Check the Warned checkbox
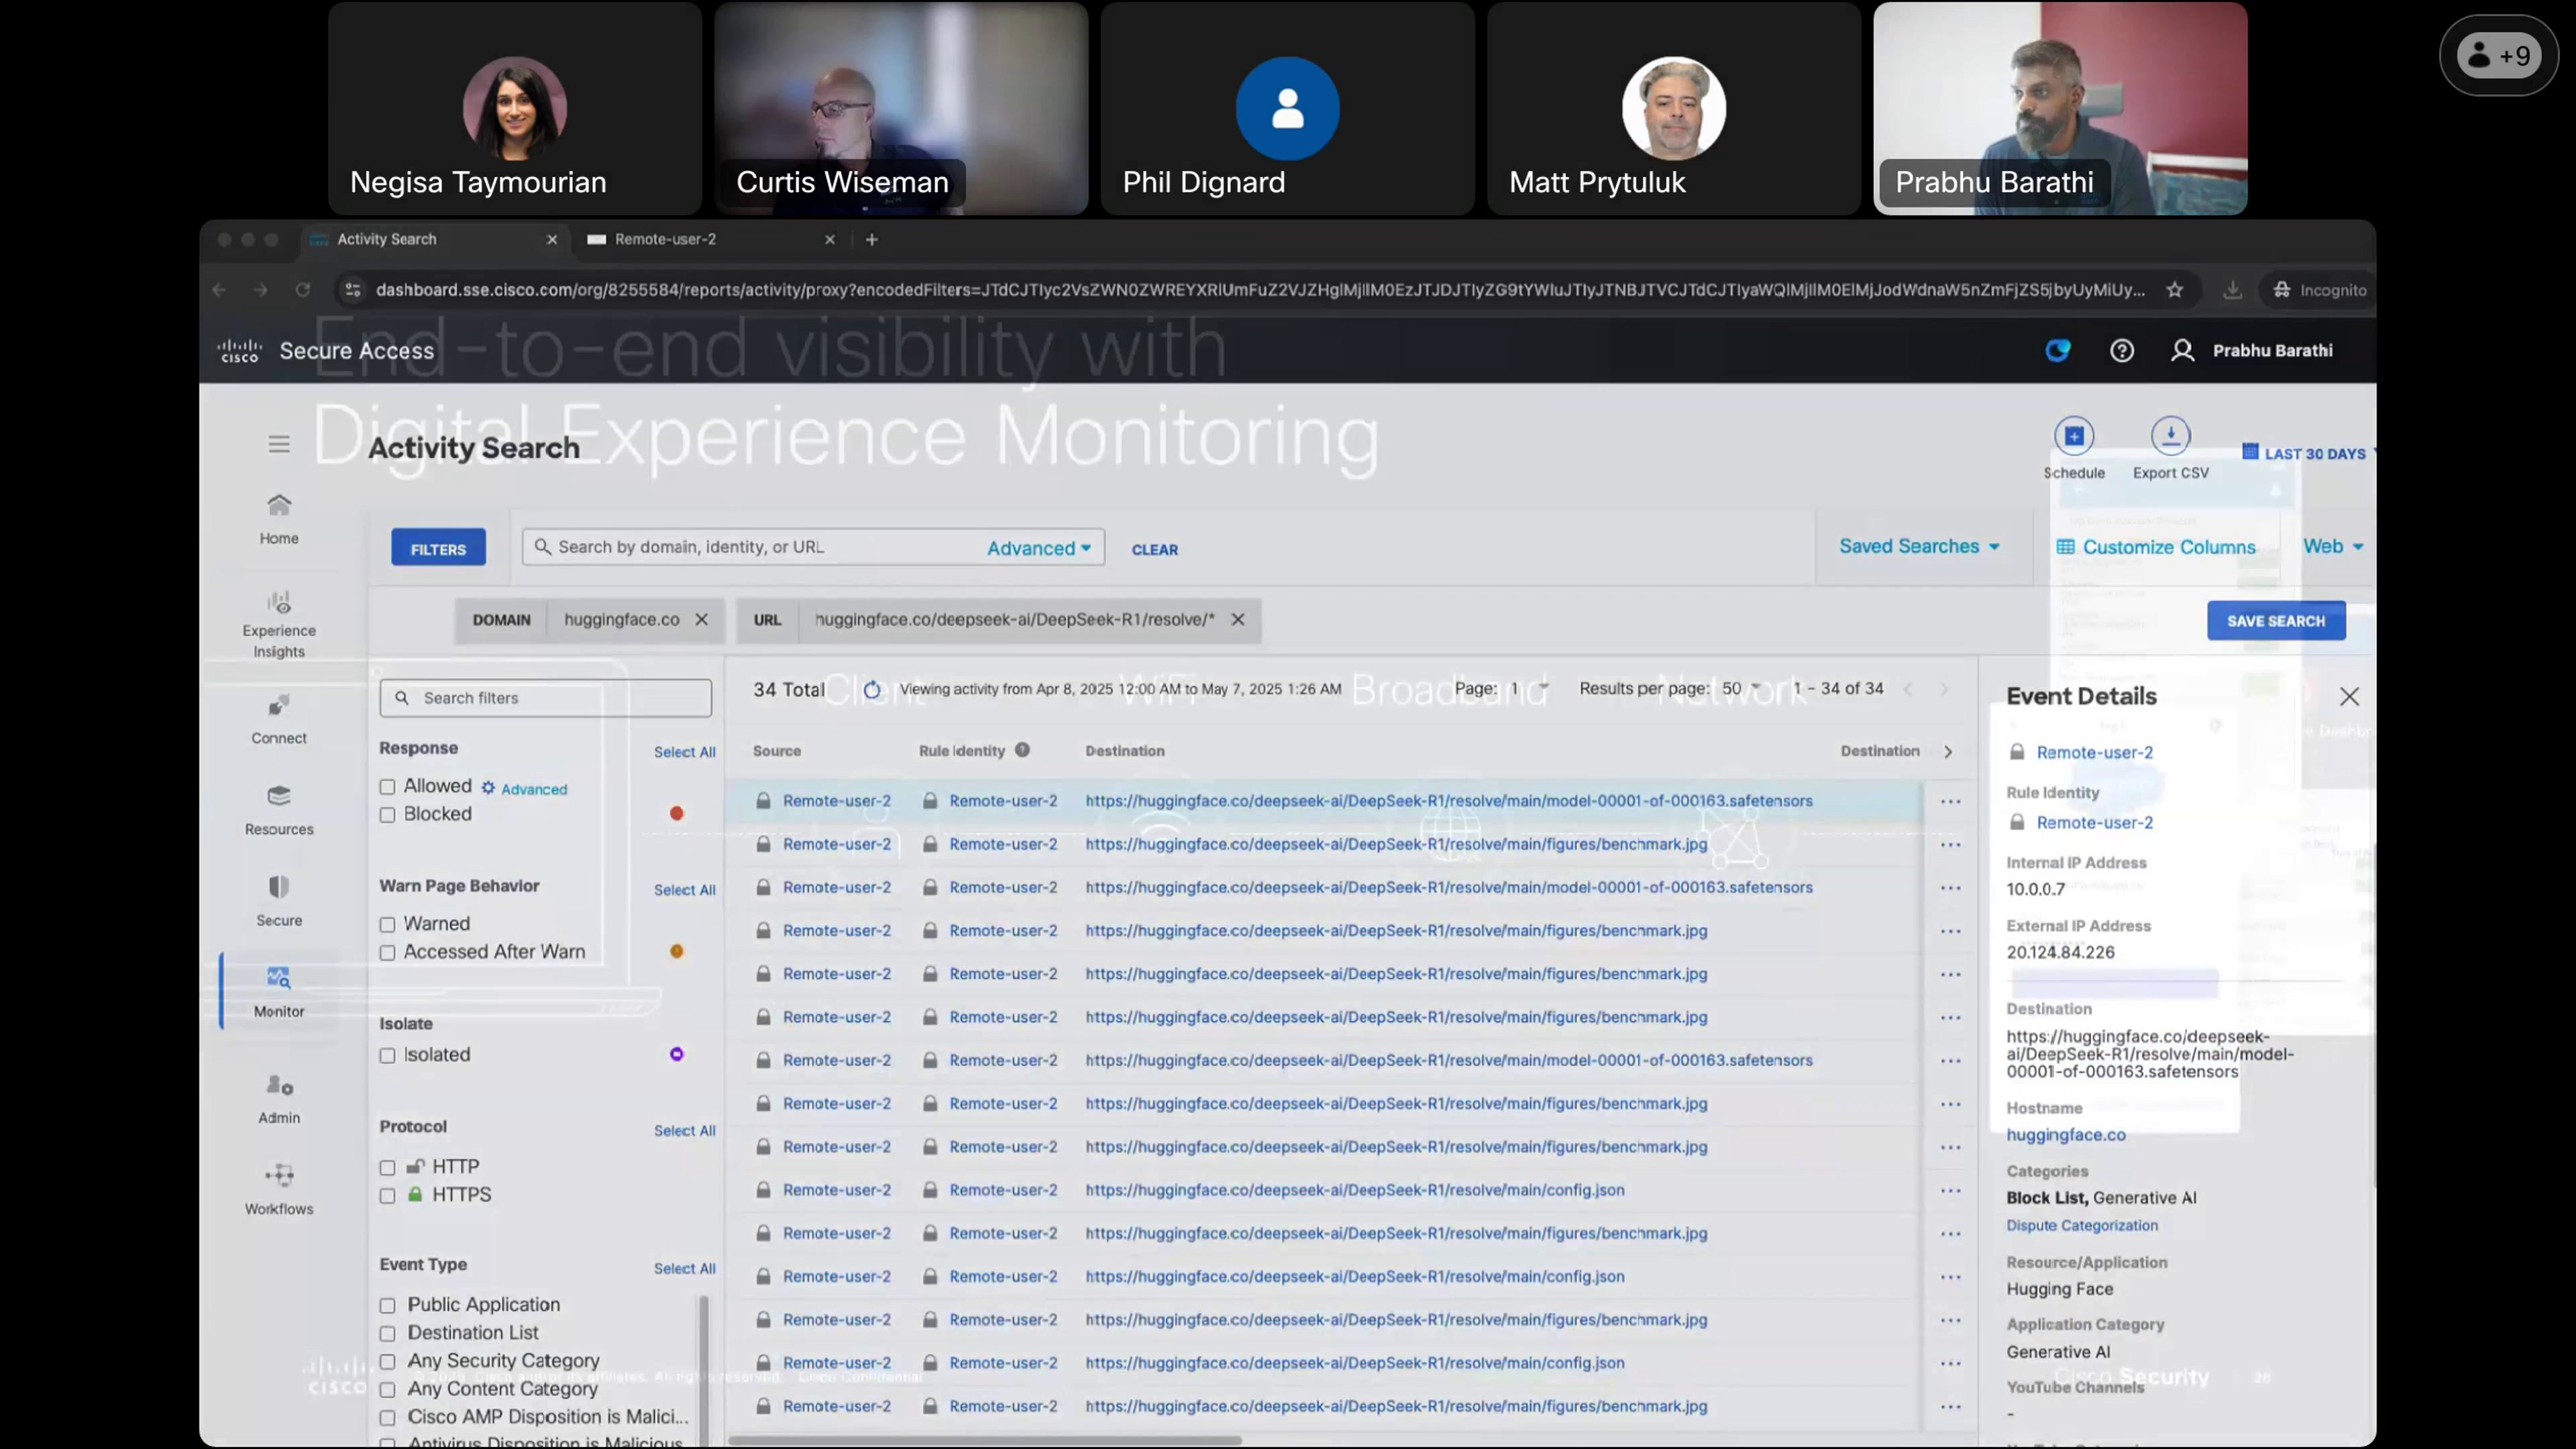The image size is (2576, 1449). pyautogui.click(x=387, y=925)
